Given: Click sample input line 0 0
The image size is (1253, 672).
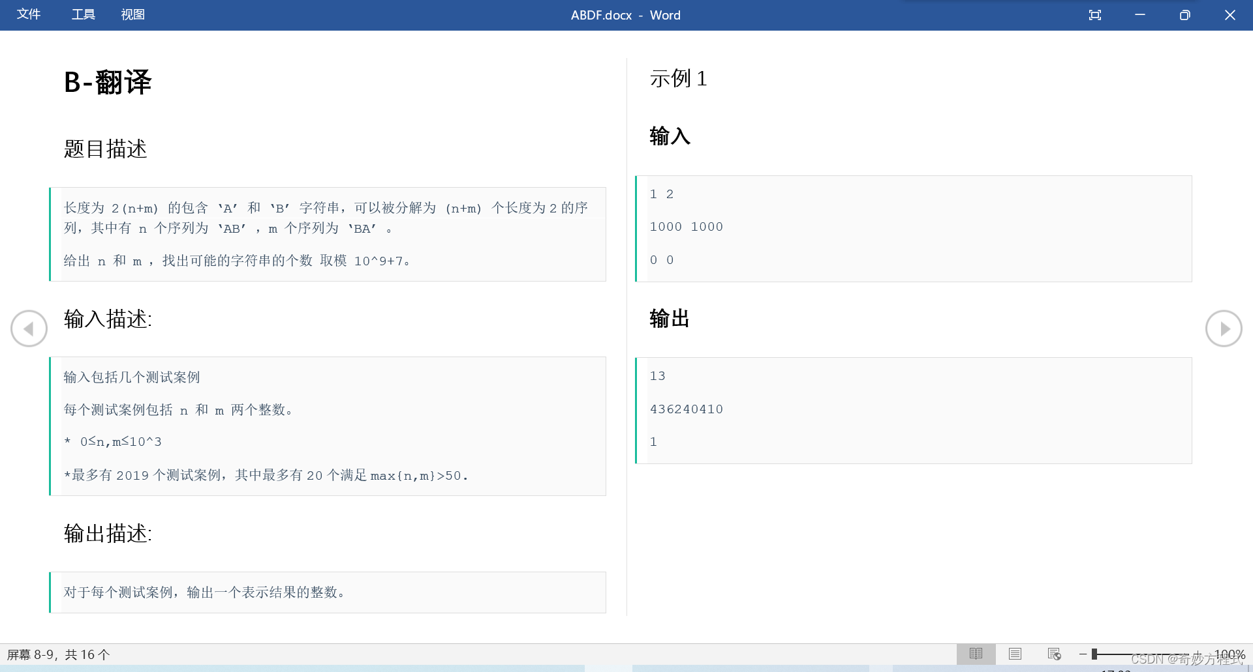Looking at the screenshot, I should 662,260.
